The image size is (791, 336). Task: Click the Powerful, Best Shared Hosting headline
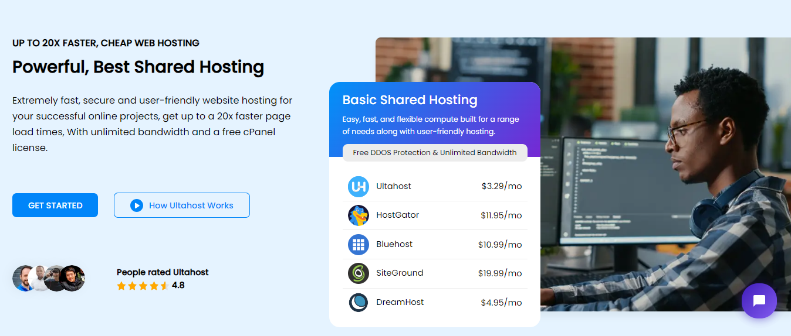coord(138,67)
